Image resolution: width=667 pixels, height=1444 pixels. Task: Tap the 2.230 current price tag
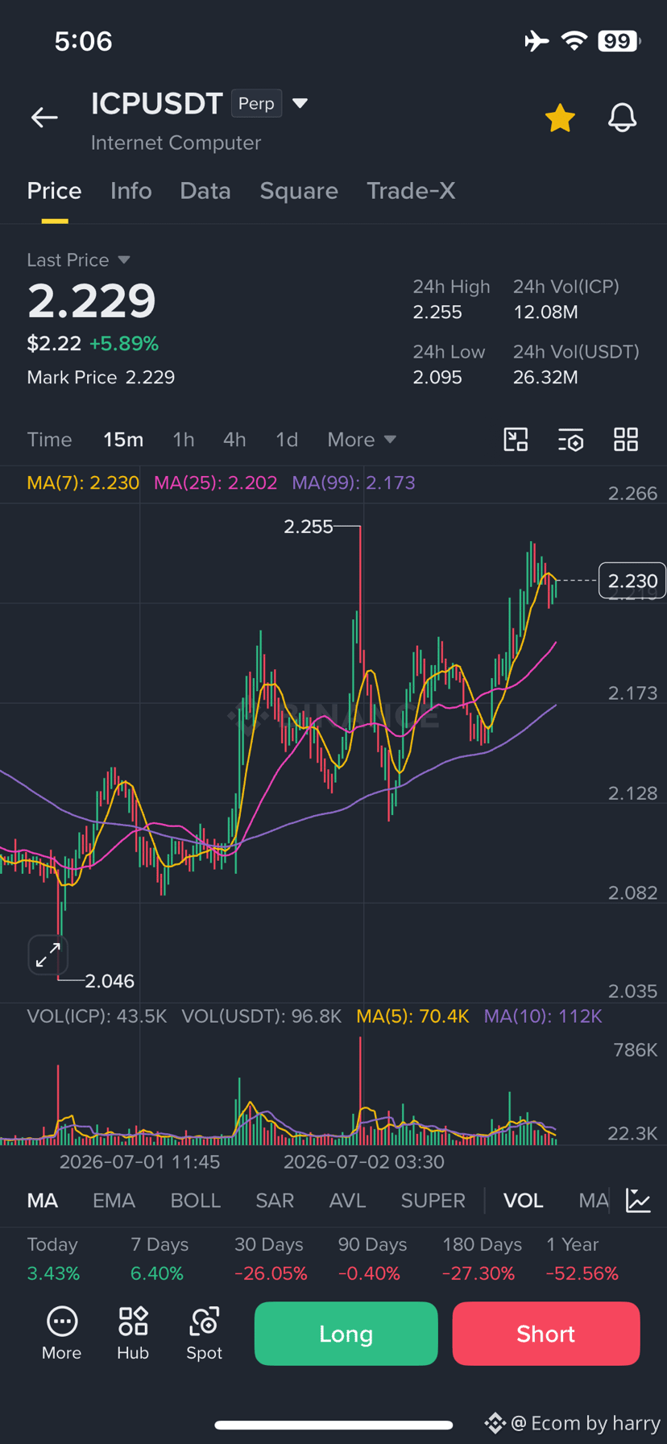click(x=632, y=581)
